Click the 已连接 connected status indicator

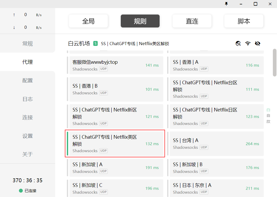(x=27, y=191)
